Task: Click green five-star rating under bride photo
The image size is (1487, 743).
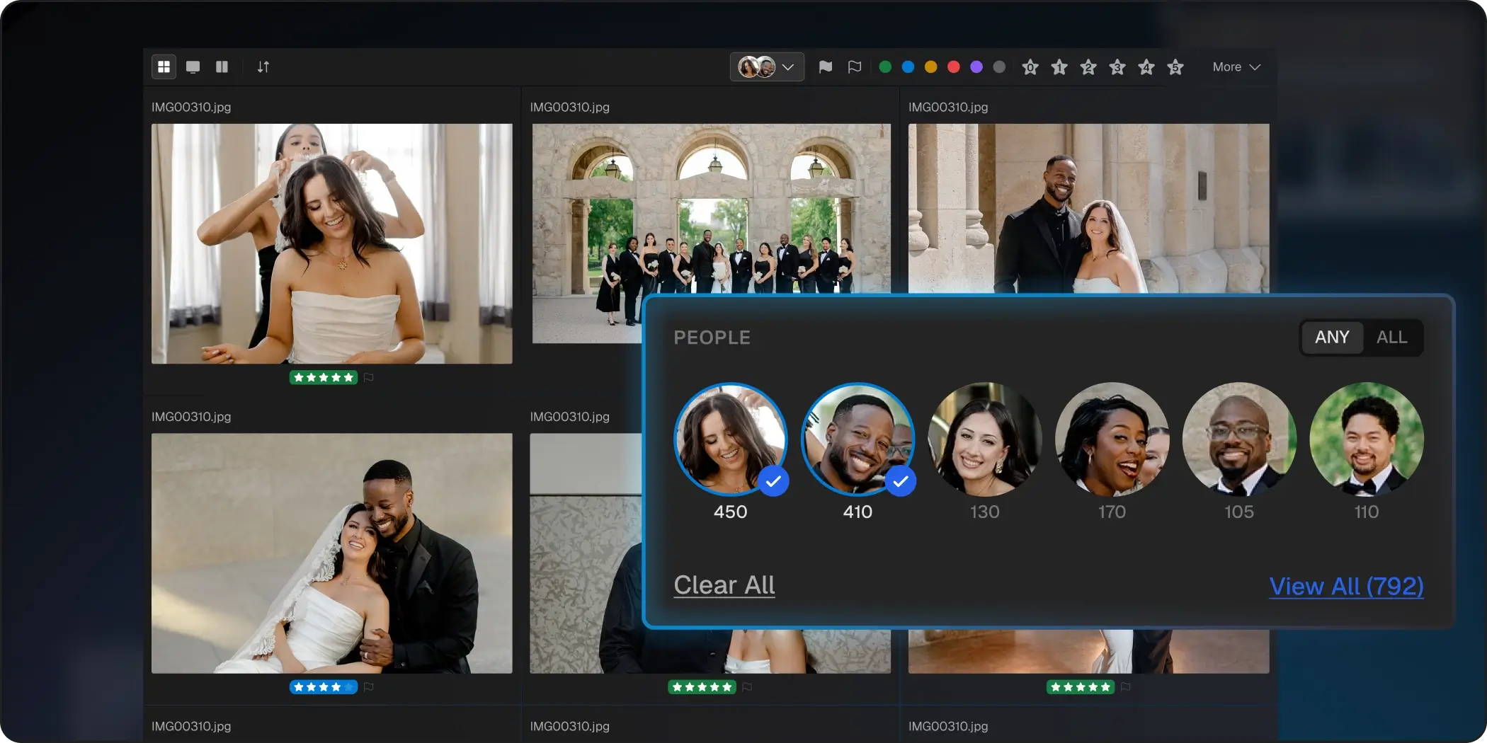Action: pos(324,377)
